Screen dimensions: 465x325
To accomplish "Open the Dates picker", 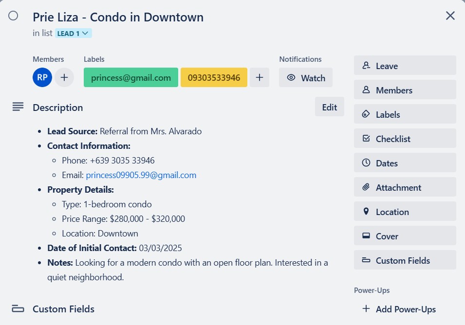I will click(405, 163).
